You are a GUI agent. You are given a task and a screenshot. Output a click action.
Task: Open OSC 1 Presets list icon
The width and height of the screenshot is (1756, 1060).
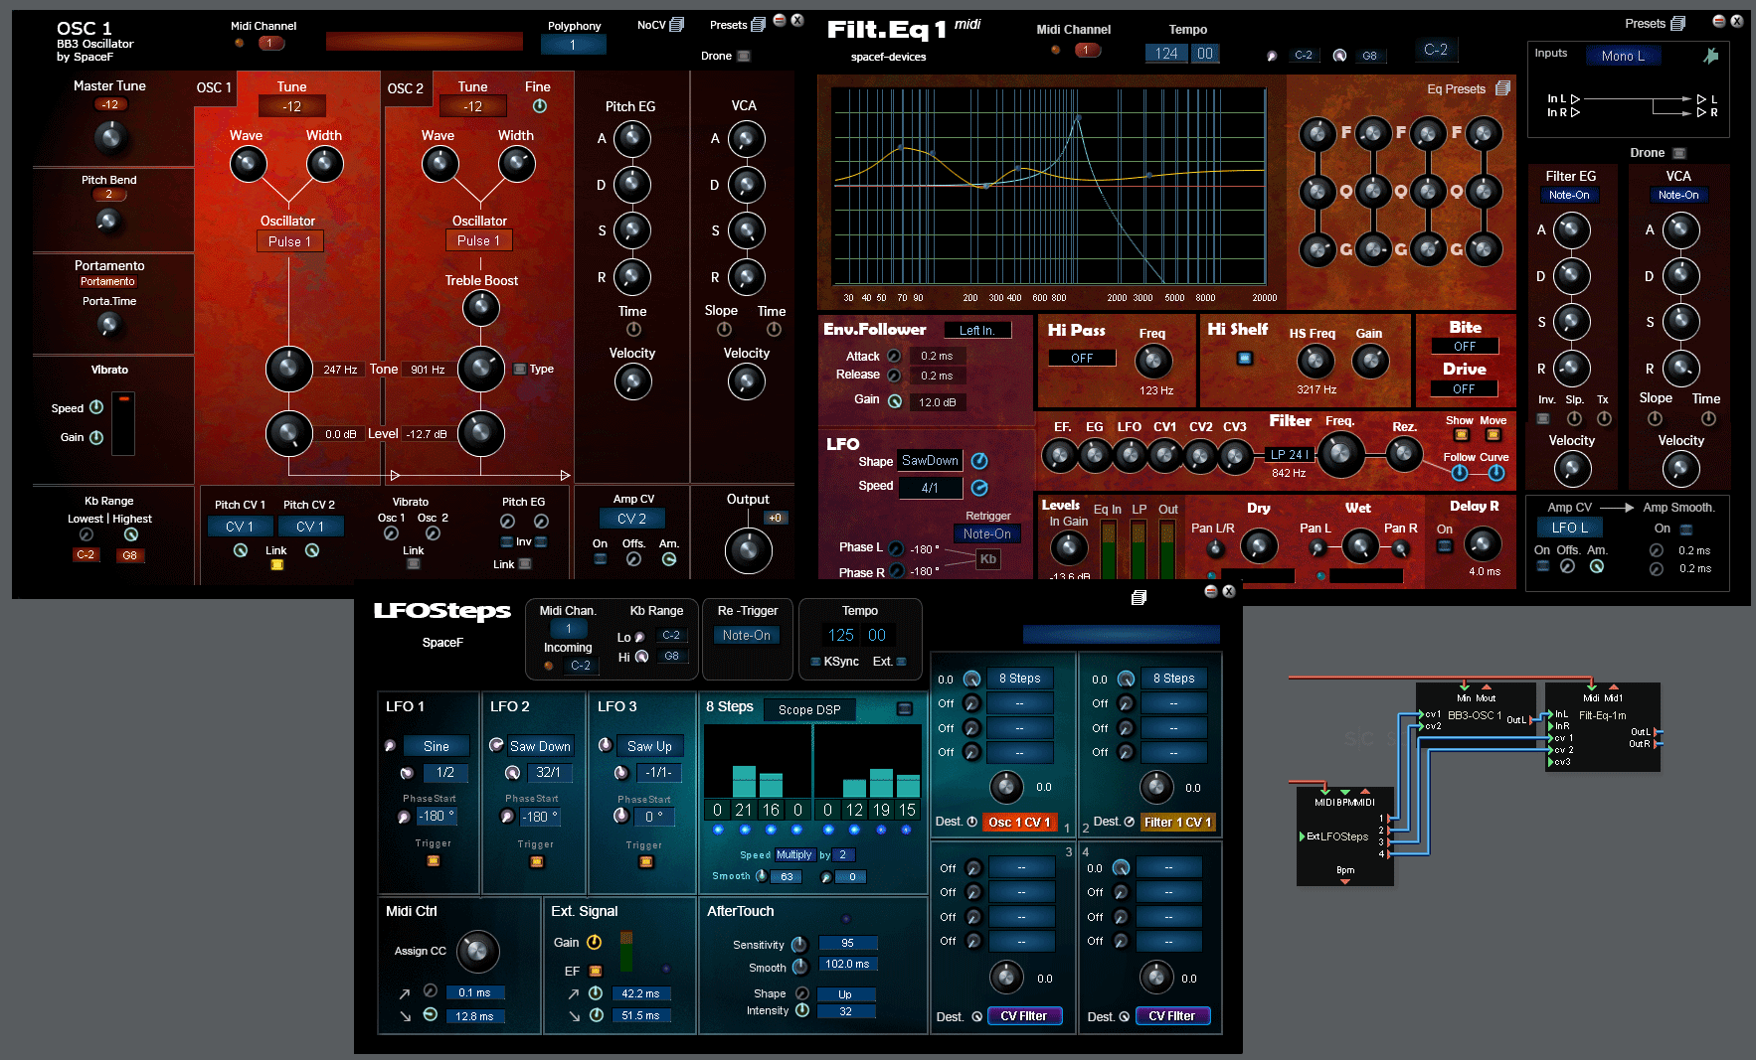point(758,24)
